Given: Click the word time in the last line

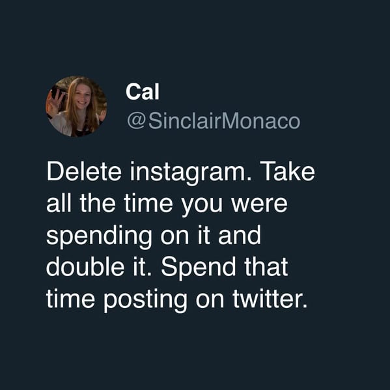Looking at the screenshot, I should click(70, 298).
